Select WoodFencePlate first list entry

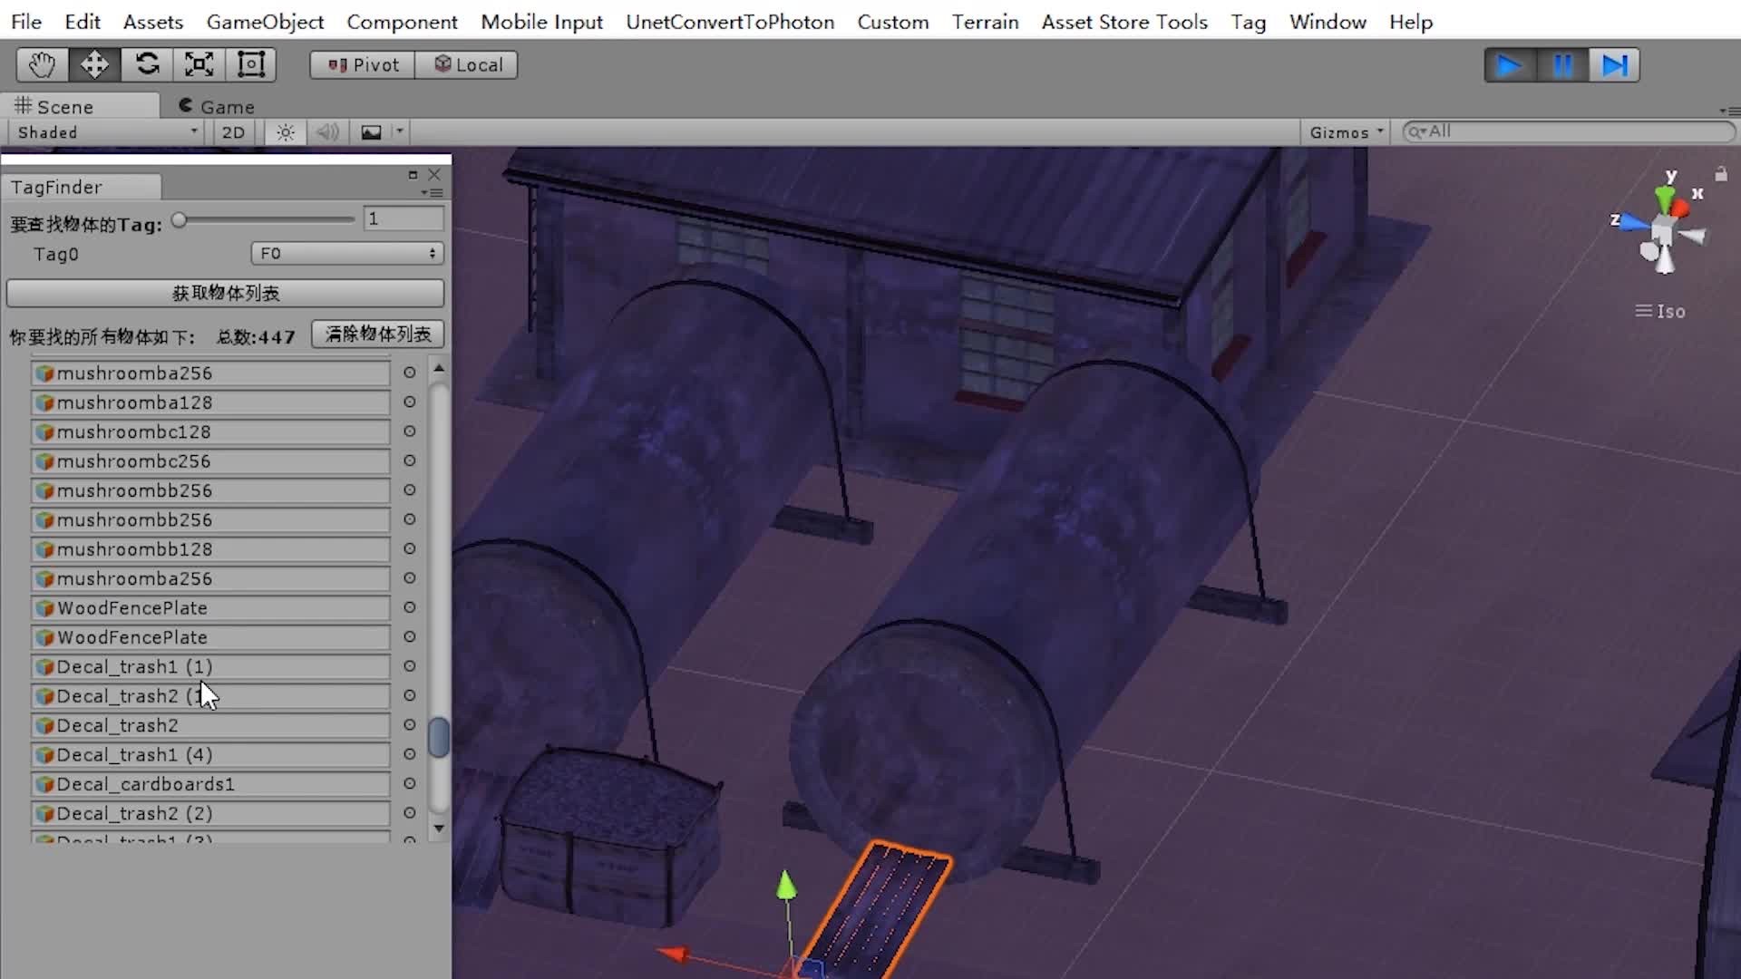pos(210,608)
